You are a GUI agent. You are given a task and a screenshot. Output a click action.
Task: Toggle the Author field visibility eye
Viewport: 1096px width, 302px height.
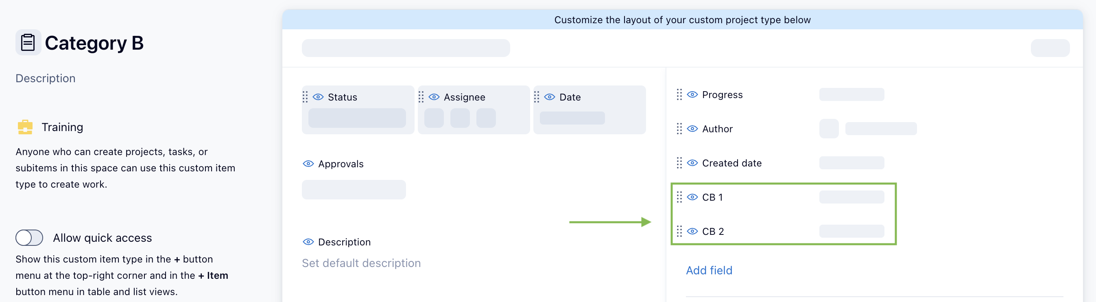pos(693,129)
